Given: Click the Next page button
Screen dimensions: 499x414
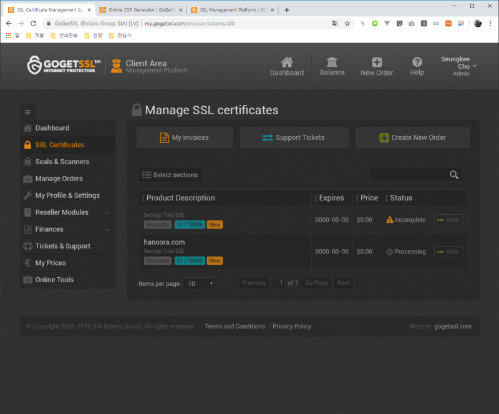Looking at the screenshot, I should 344,283.
